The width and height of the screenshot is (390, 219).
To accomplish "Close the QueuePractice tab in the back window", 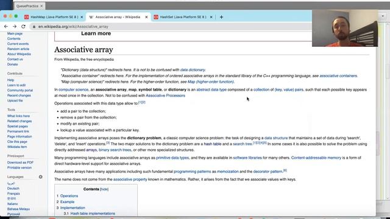I will tap(41, 6).
